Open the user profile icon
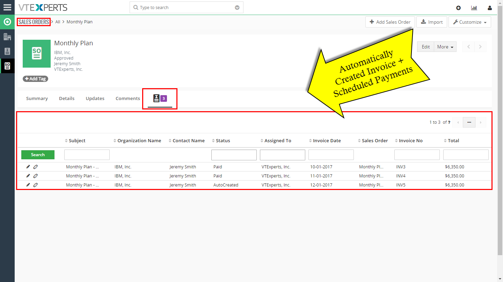The image size is (503, 282). tap(490, 8)
